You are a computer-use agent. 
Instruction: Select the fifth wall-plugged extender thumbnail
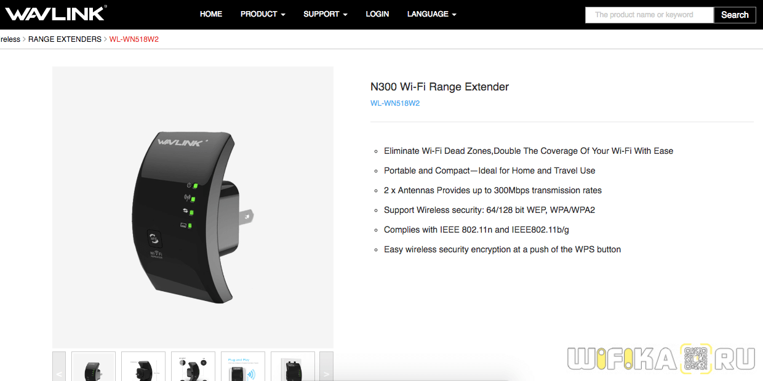(x=293, y=367)
